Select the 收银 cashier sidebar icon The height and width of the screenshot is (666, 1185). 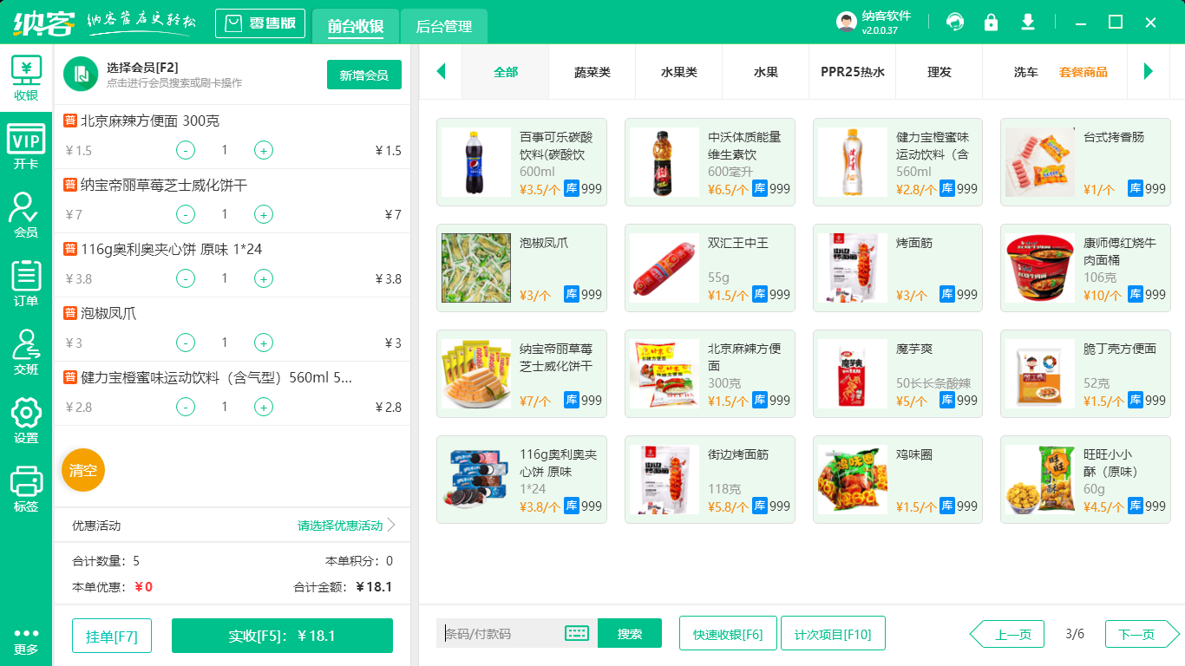click(x=26, y=73)
